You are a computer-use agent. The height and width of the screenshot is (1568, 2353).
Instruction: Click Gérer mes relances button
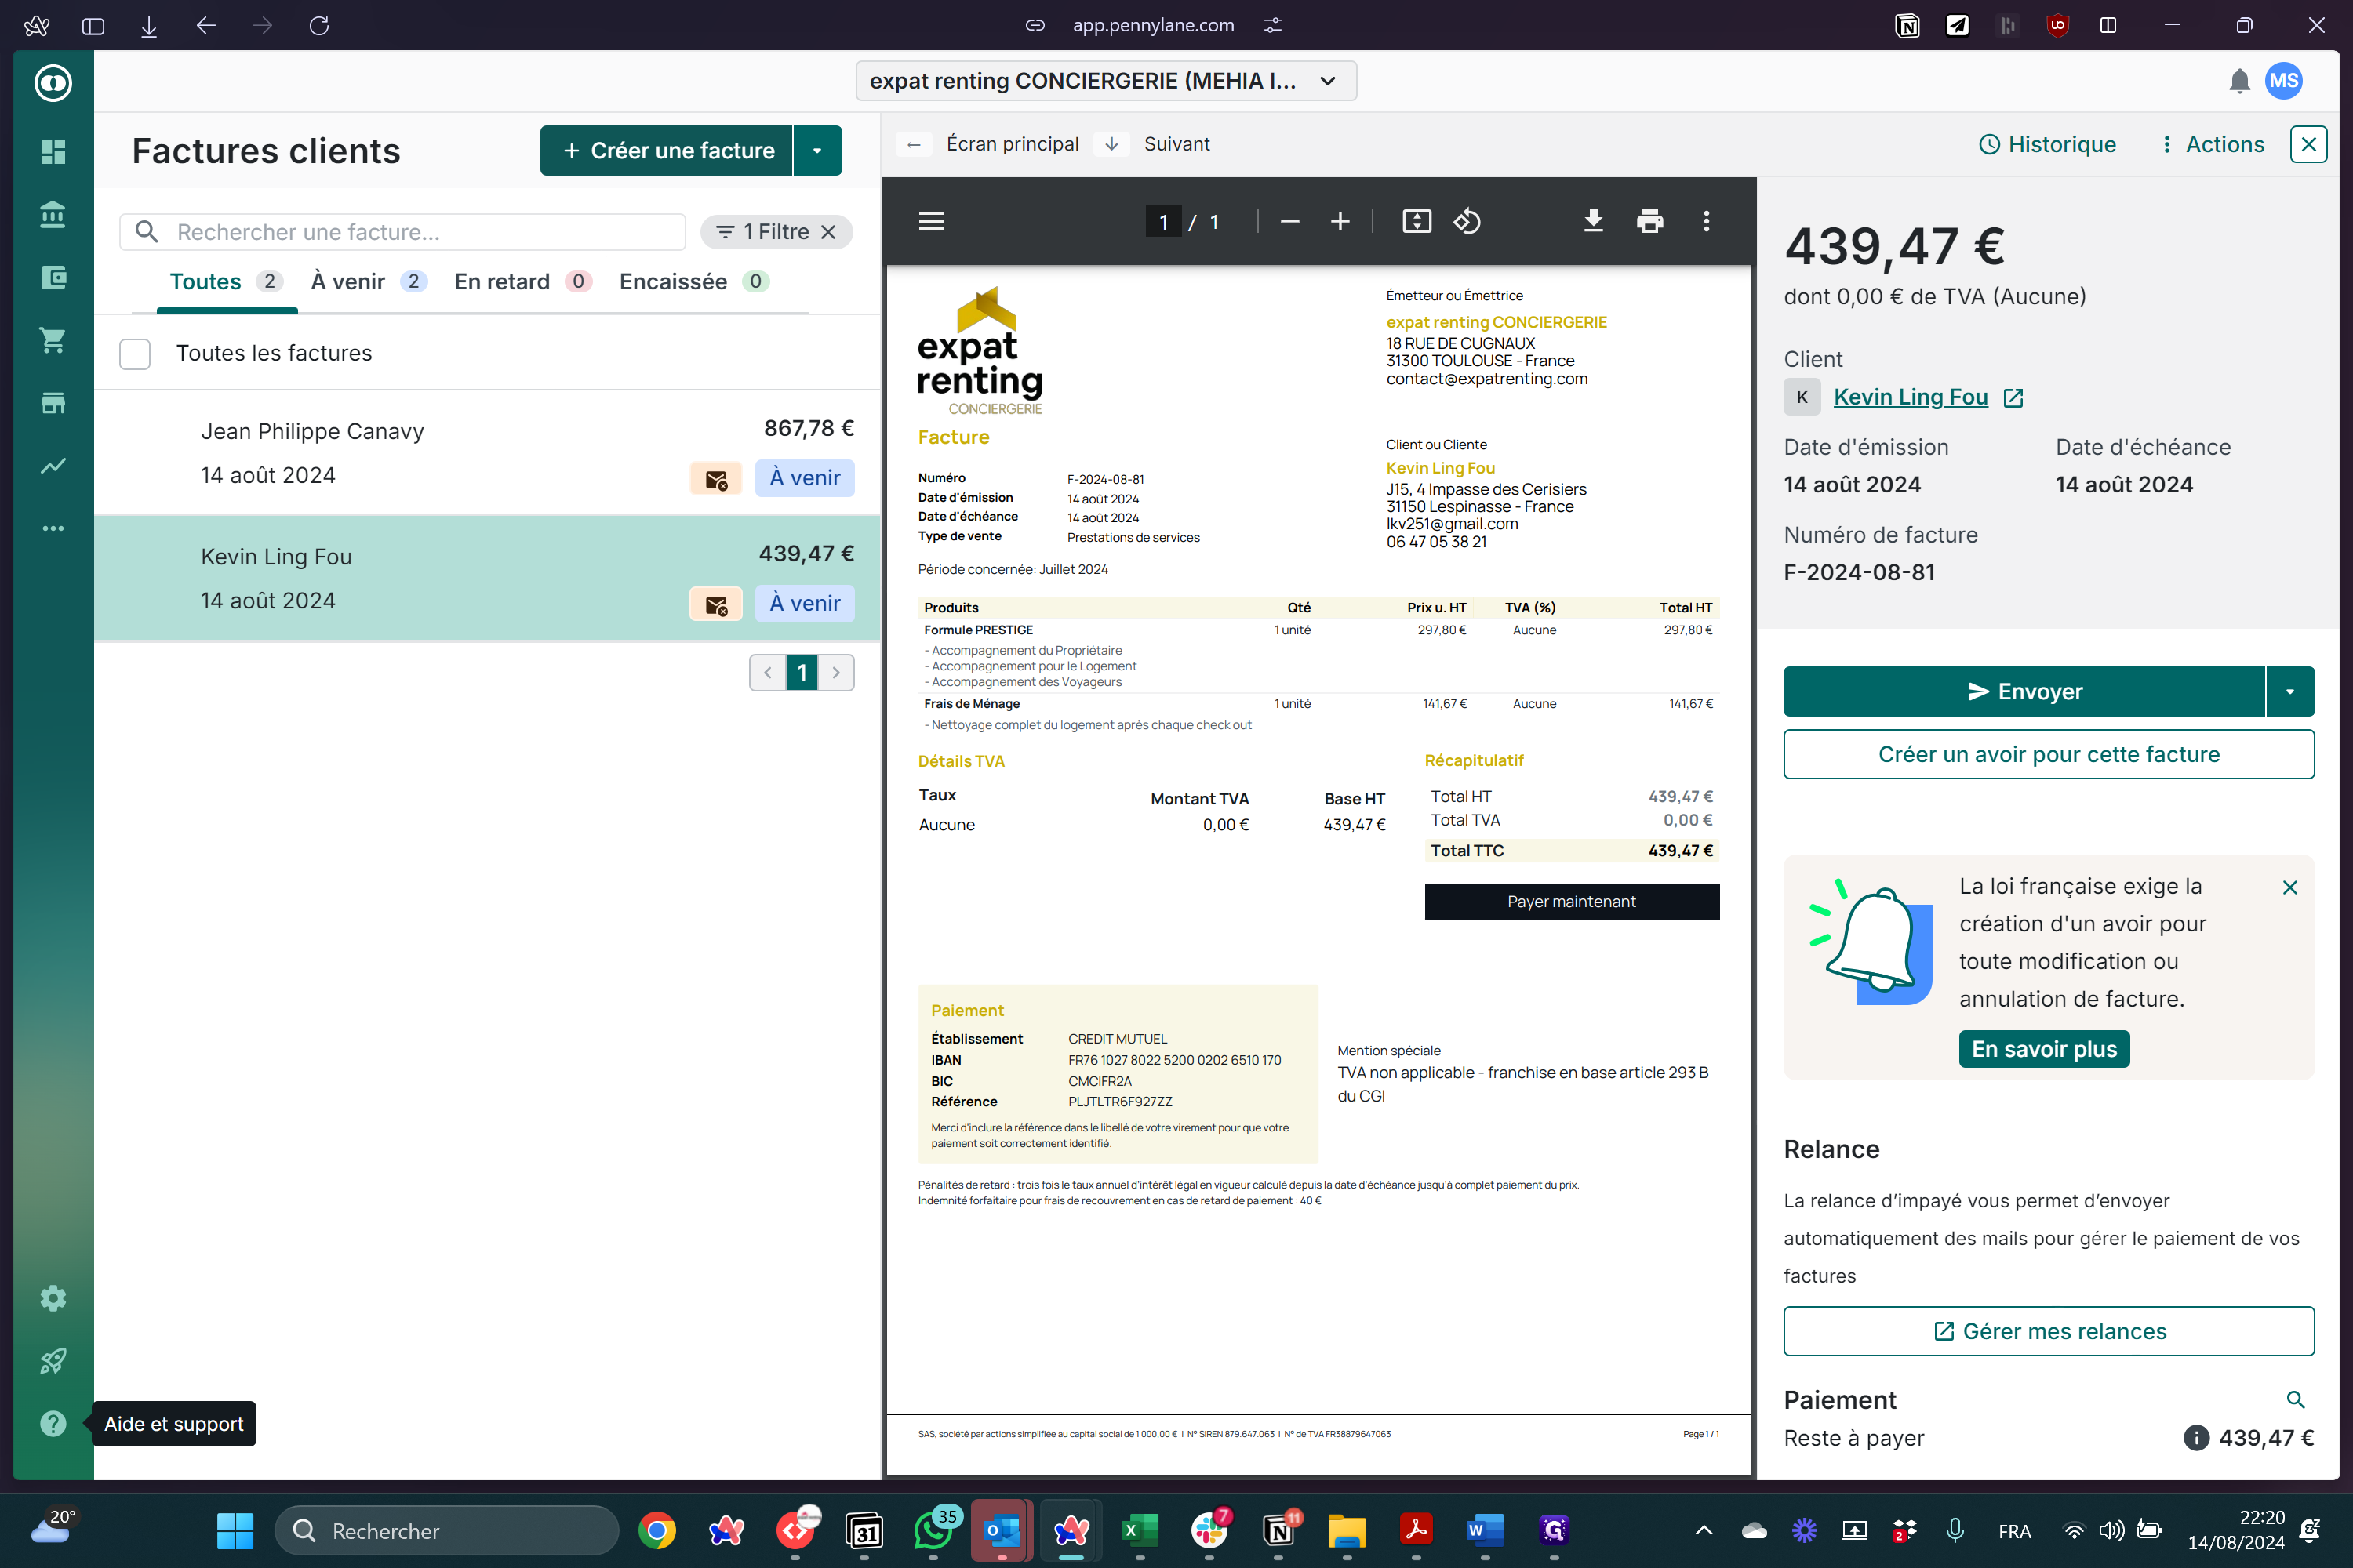[x=2049, y=1331]
